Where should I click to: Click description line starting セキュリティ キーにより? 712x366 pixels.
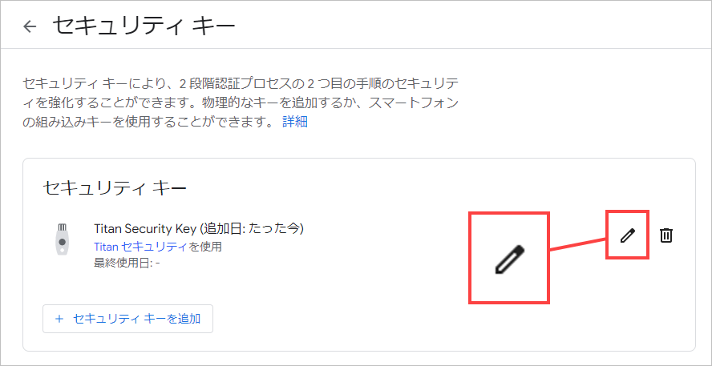point(241,83)
